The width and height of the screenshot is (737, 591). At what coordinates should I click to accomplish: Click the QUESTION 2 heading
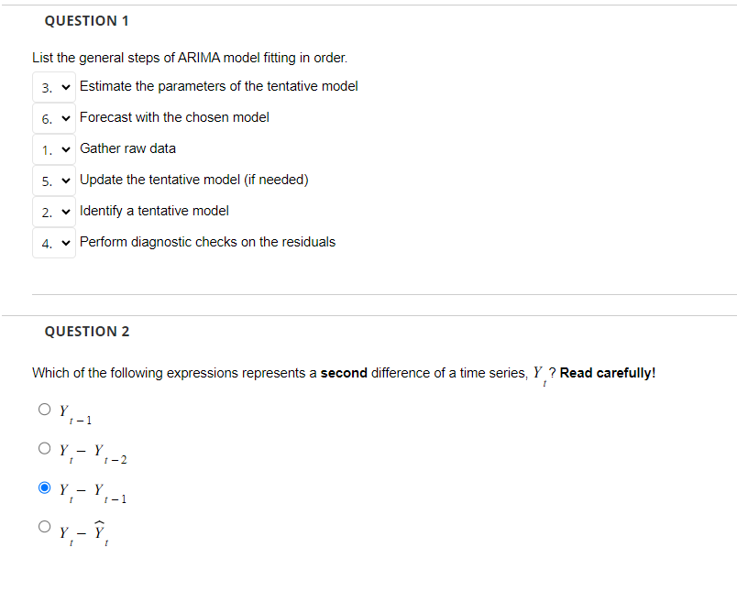86,331
